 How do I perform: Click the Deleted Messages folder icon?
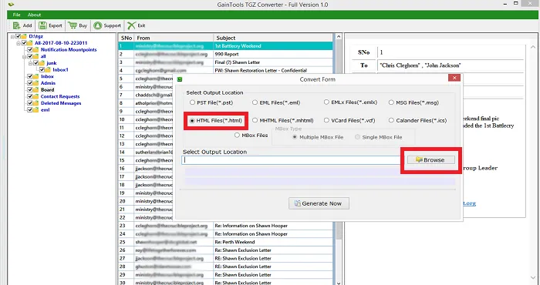[35, 103]
